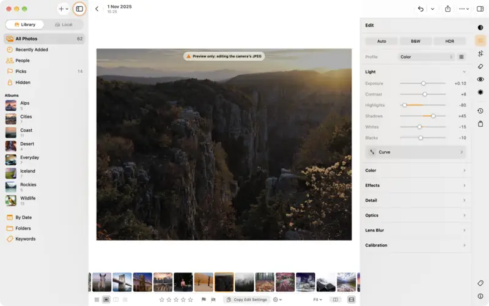Open Recently Added in sidebar
The width and height of the screenshot is (489, 306).
coord(44,50)
